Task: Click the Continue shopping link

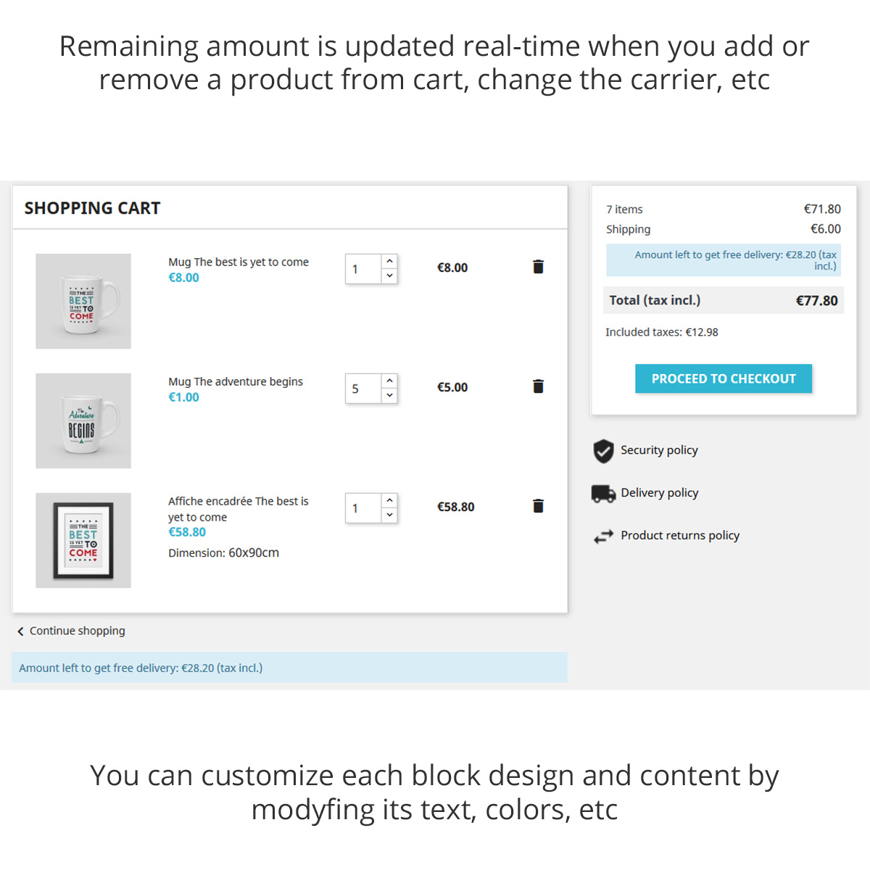Action: pos(77,631)
